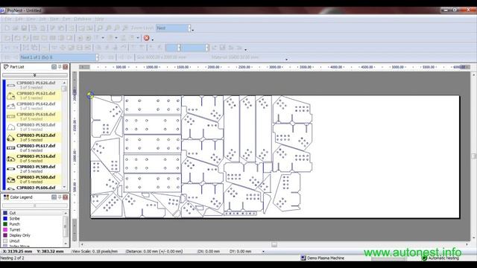
Task: Open Part List window position dropdown
Action: point(54,67)
